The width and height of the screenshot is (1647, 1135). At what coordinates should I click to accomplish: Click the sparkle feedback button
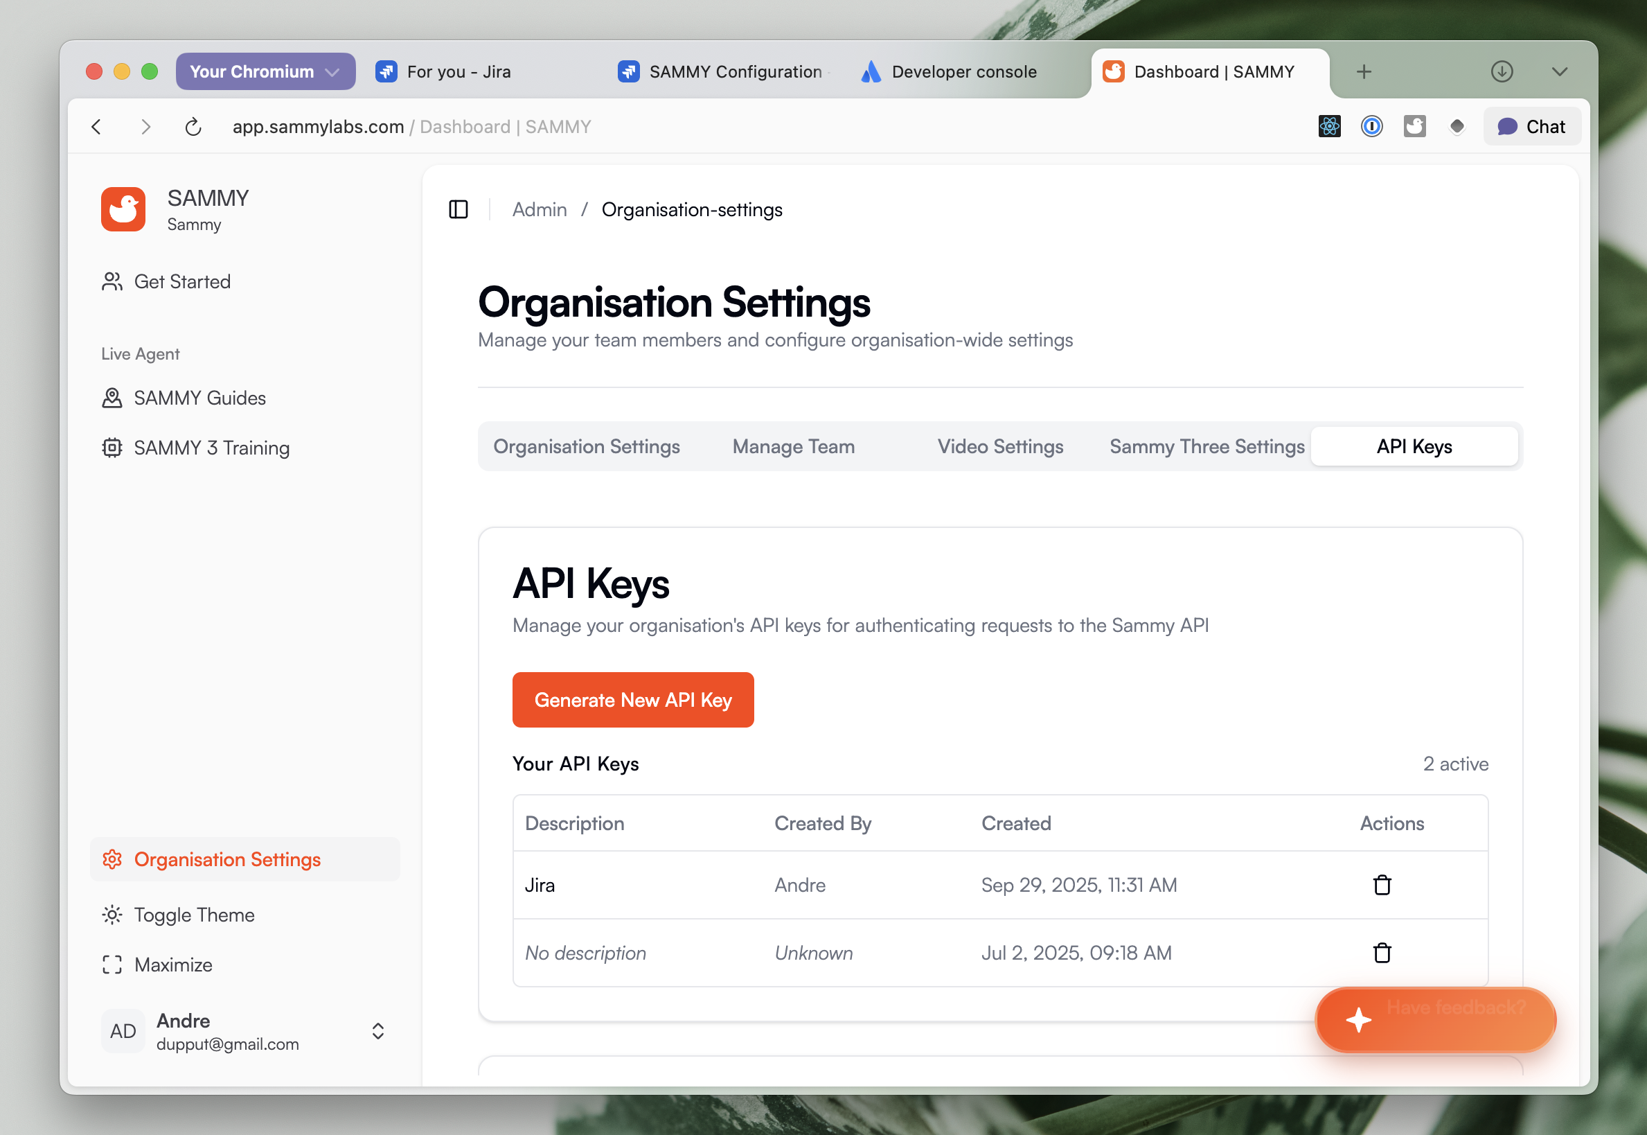coord(1357,1019)
